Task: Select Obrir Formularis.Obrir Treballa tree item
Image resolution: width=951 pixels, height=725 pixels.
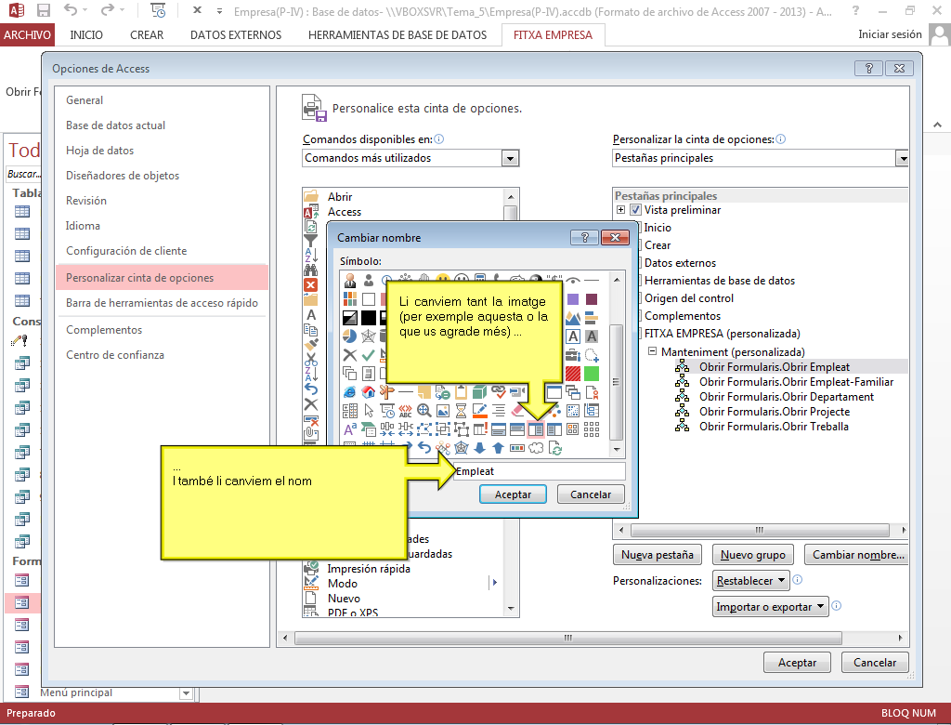Action: click(x=774, y=427)
